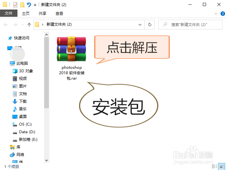Click the undo quick access icon
Screen dimensions: 226x170
click(x=29, y=5)
